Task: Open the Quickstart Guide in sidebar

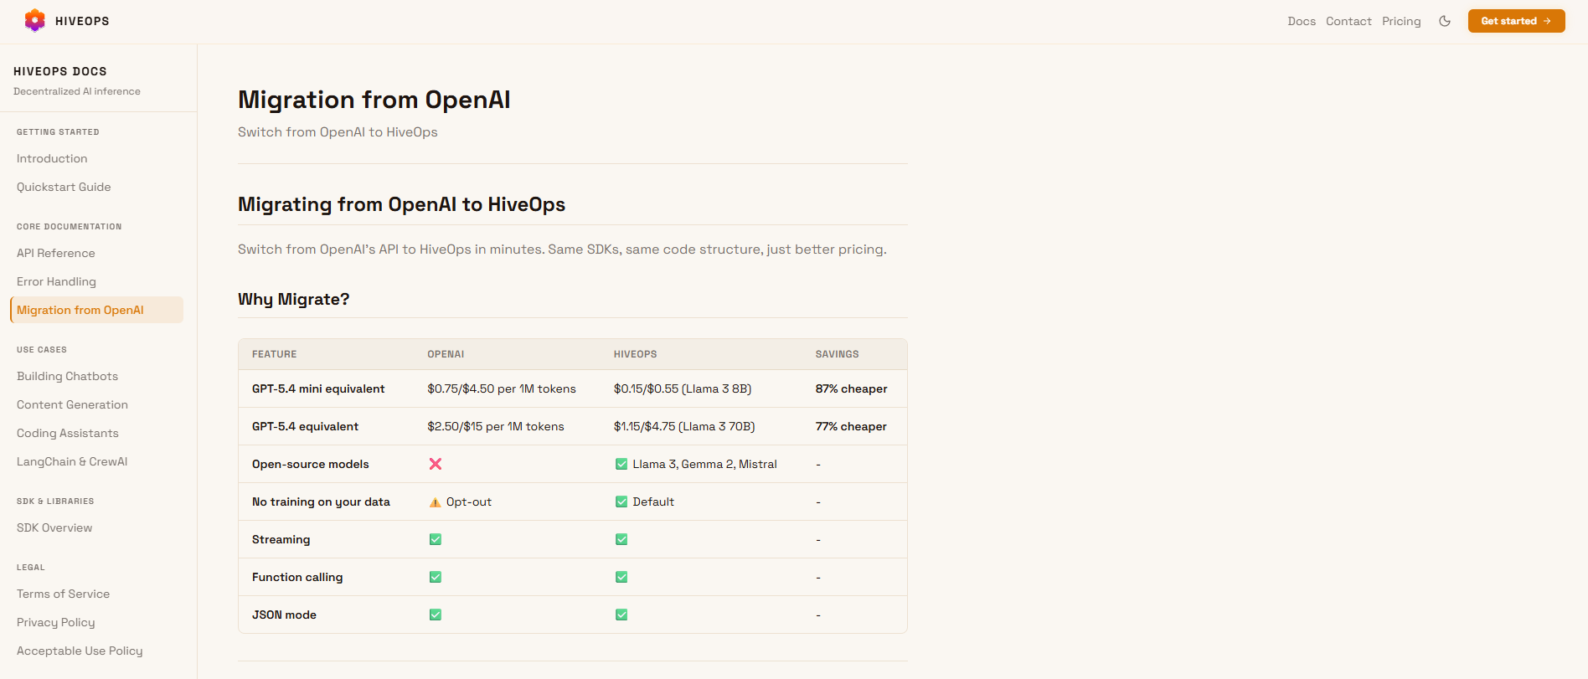Action: tap(64, 187)
